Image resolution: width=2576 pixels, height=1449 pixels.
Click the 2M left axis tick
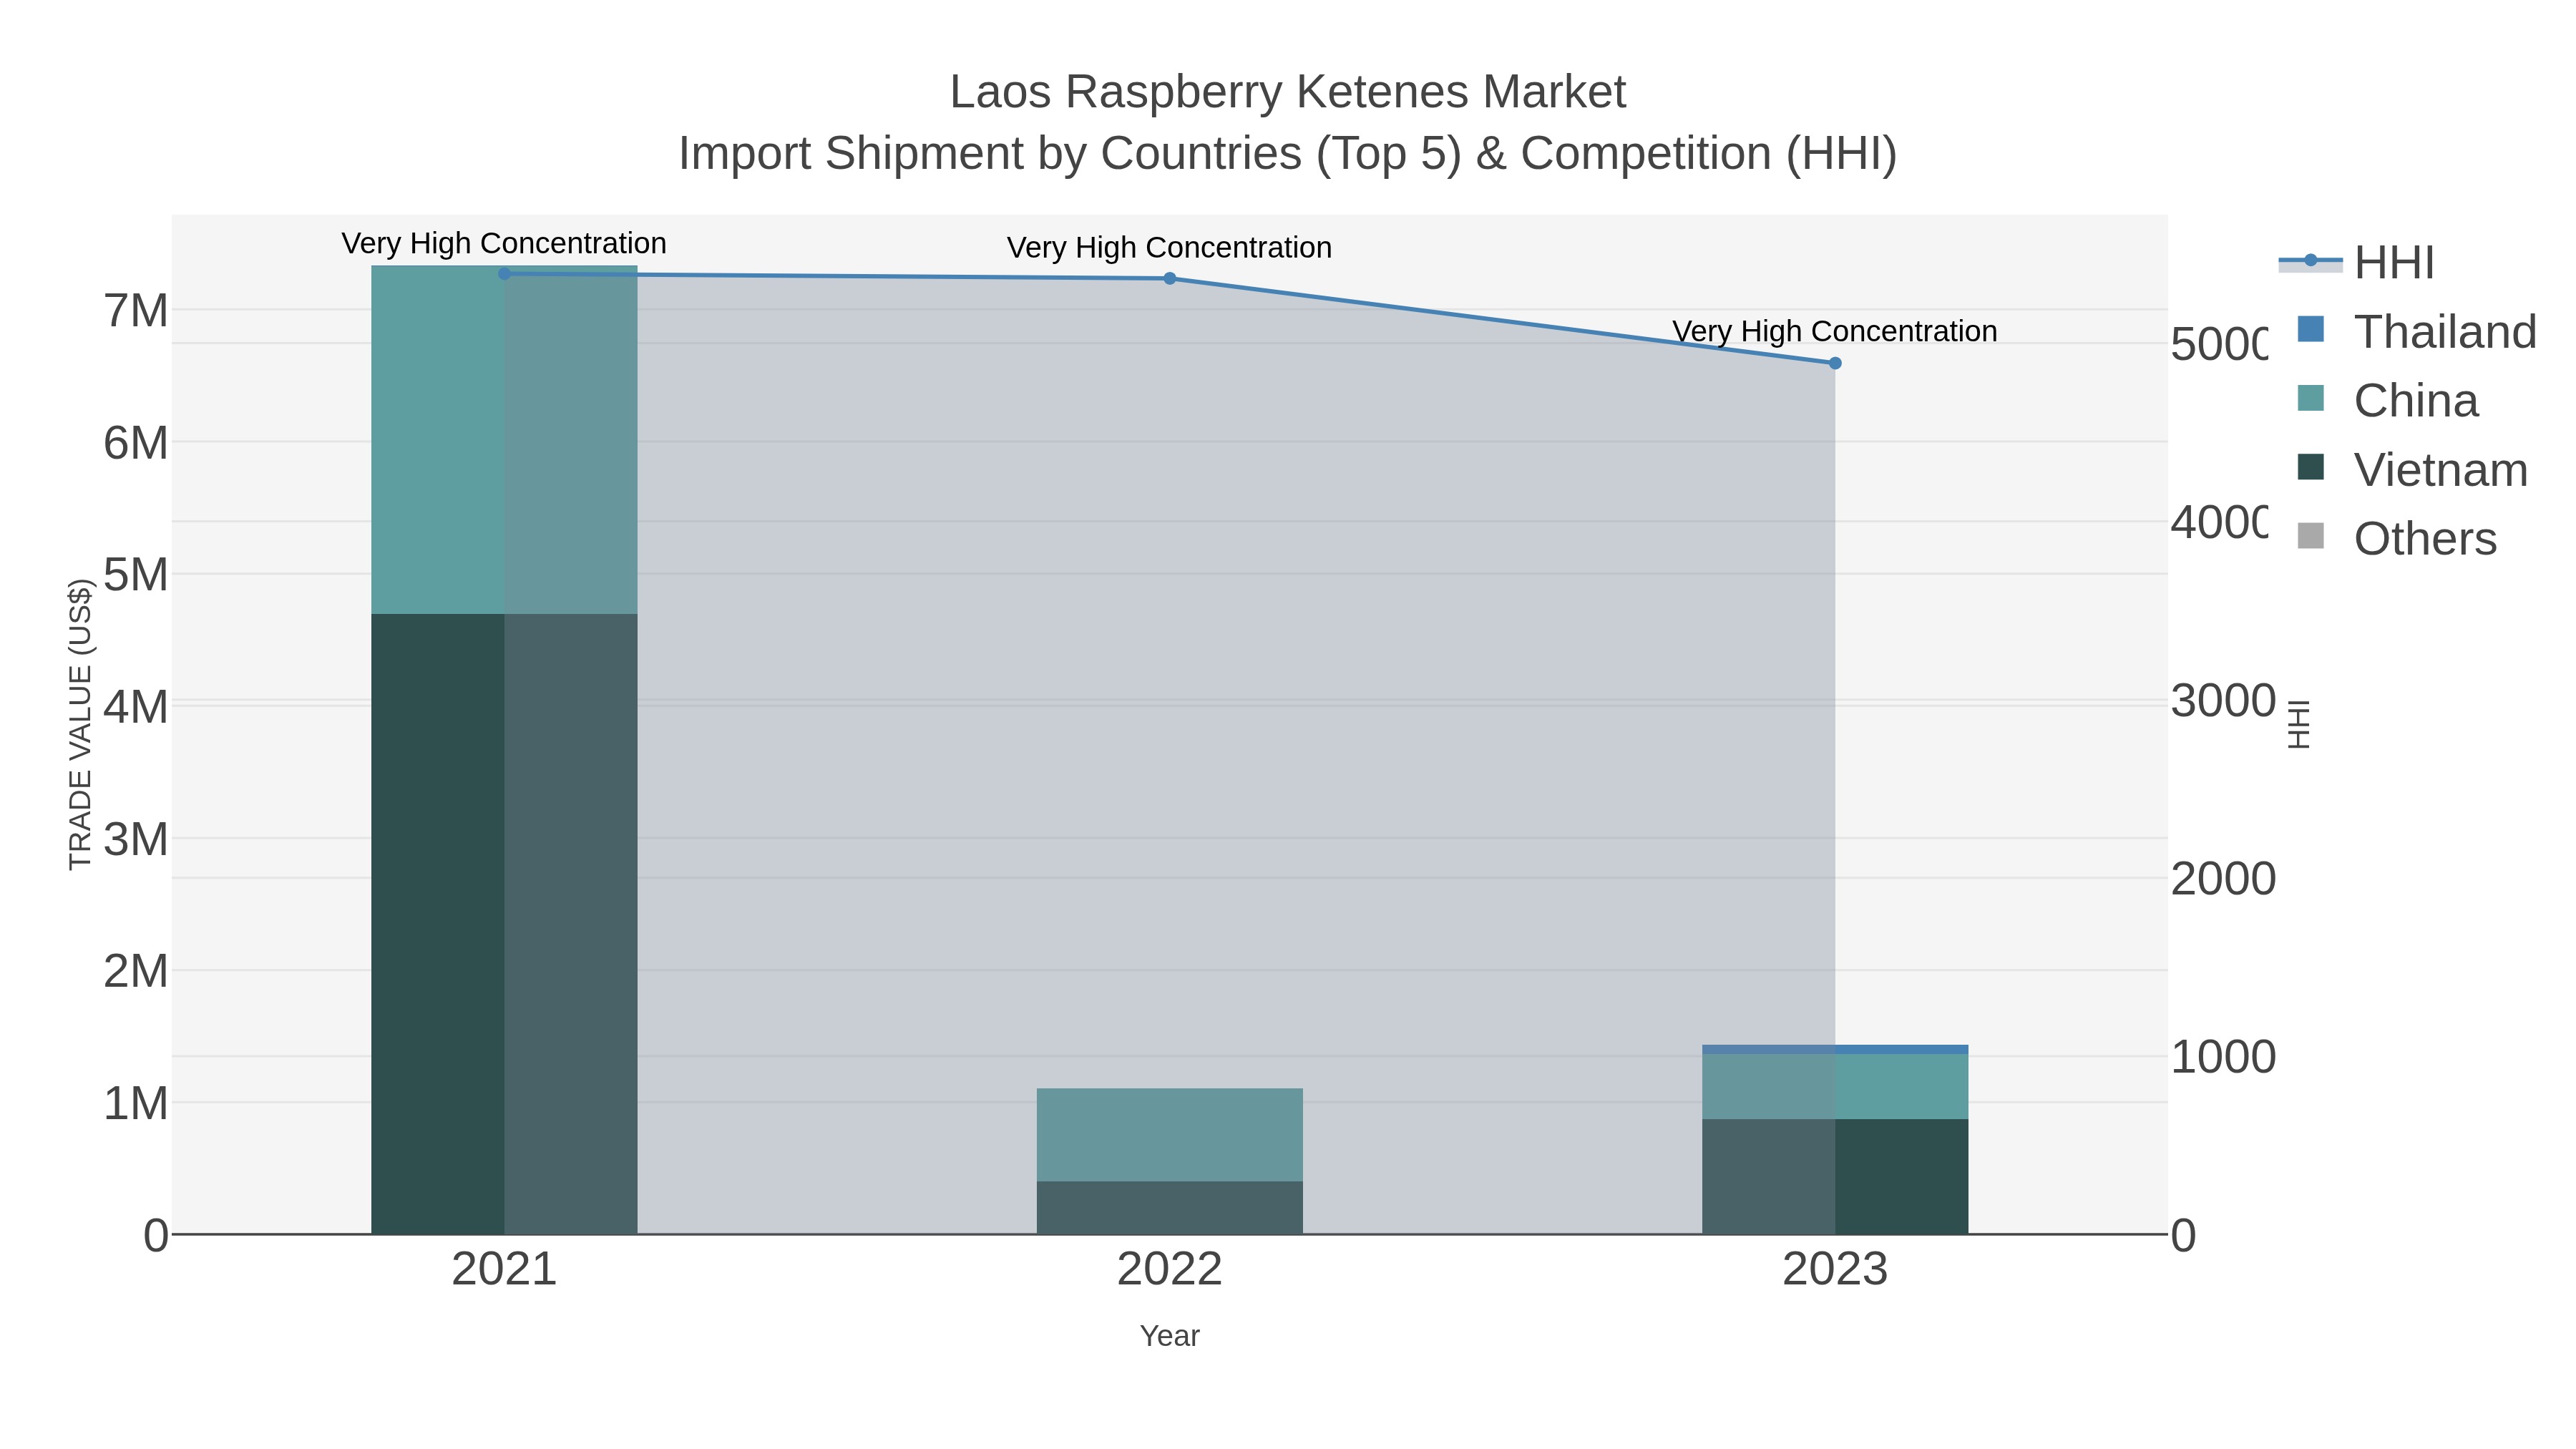tap(136, 971)
